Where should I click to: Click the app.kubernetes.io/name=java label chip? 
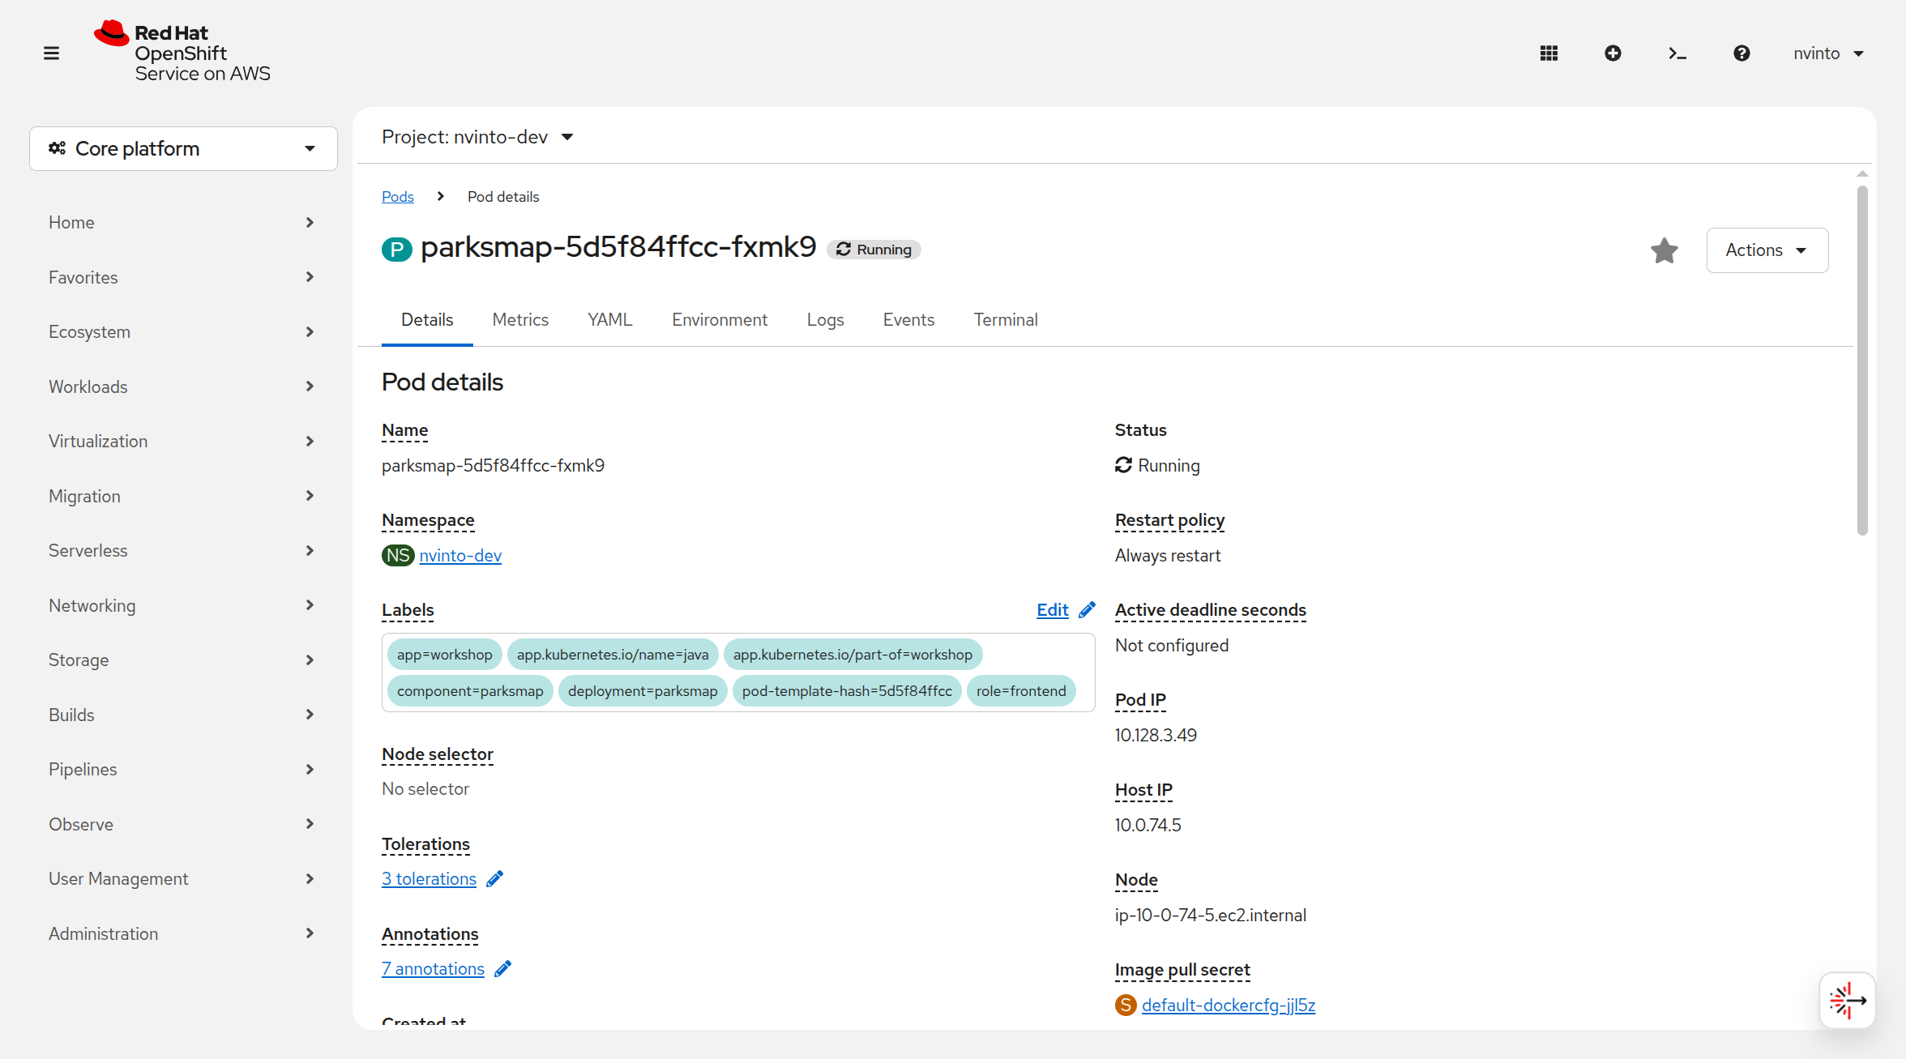point(613,655)
